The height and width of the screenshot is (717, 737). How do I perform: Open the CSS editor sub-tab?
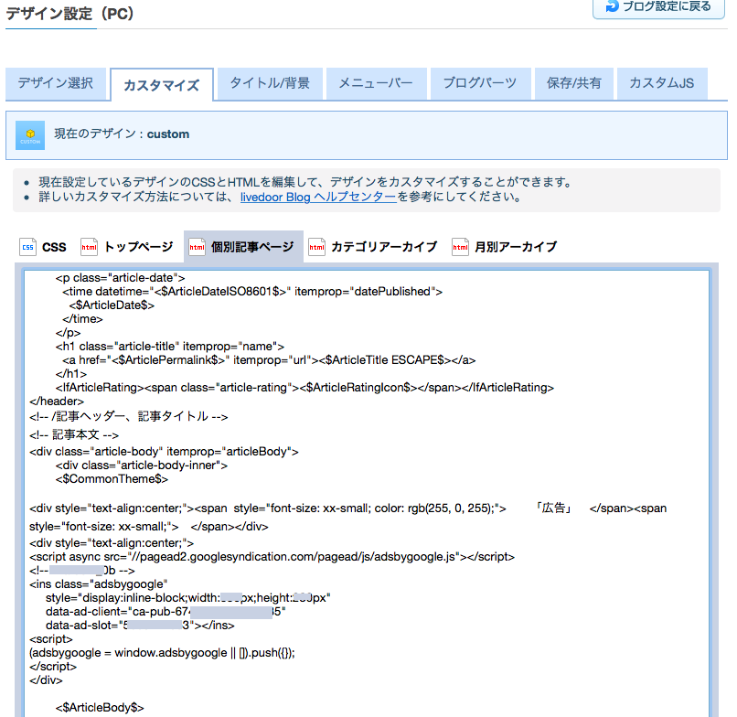coord(43,247)
